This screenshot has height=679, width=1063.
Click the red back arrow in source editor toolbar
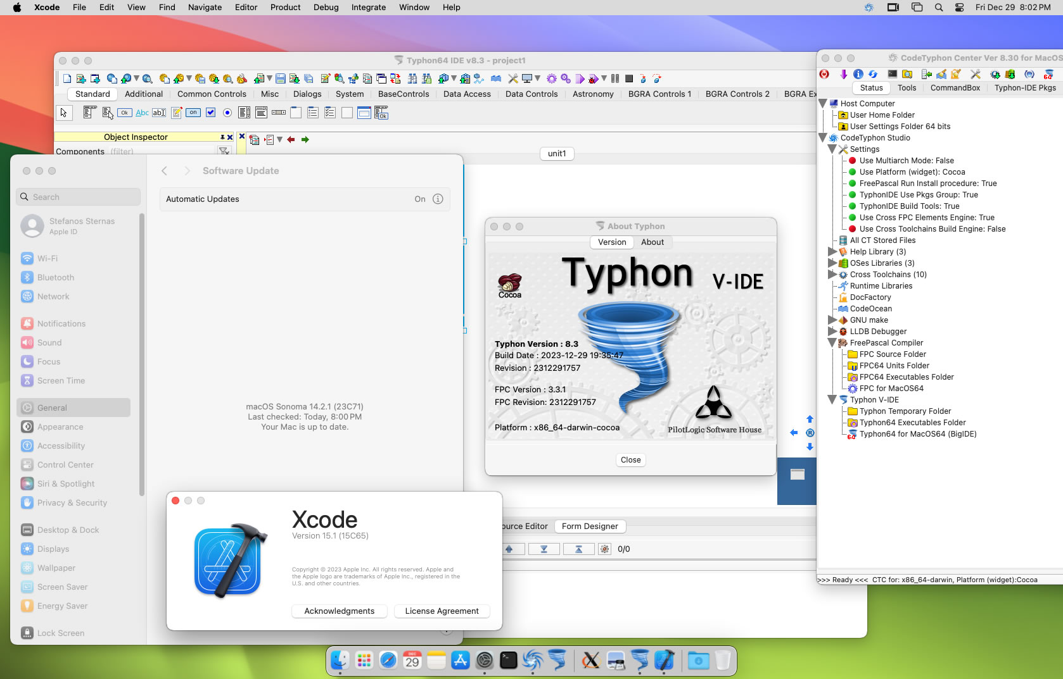(291, 139)
